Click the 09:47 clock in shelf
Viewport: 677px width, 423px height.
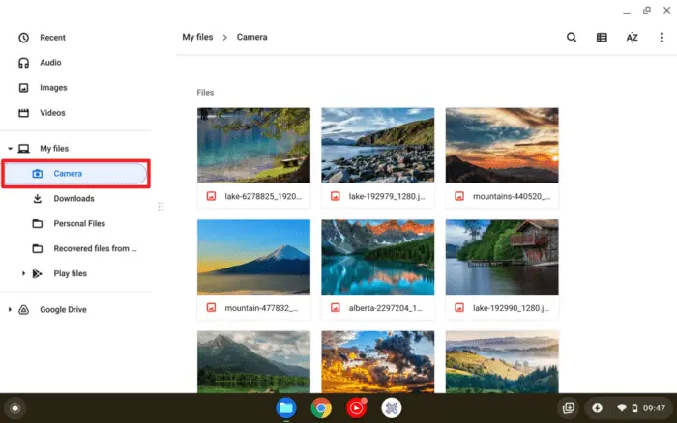pos(654,408)
